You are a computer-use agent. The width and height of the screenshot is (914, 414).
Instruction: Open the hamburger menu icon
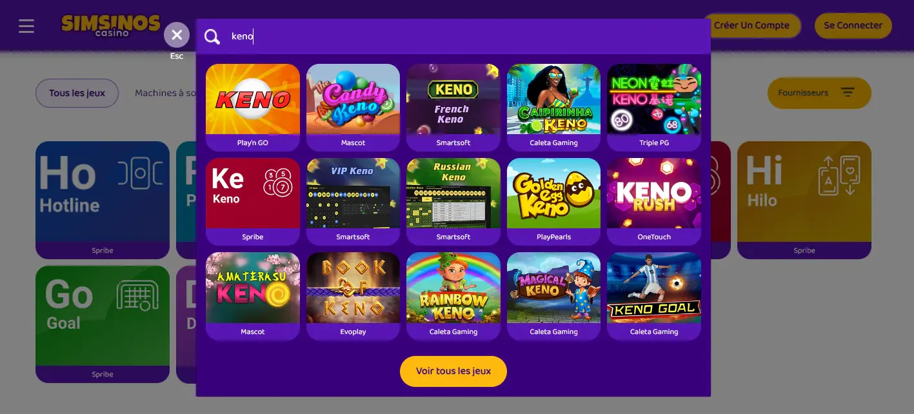[x=26, y=26]
